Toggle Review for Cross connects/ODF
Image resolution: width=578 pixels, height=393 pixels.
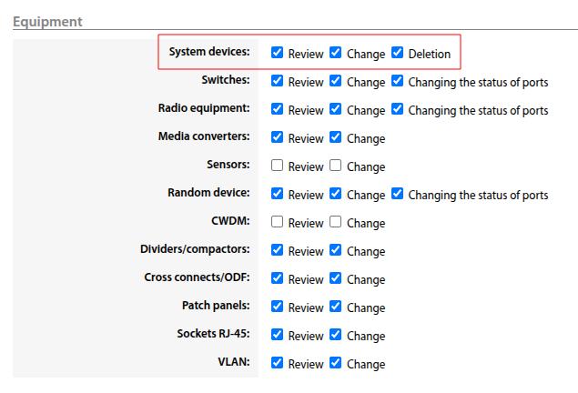click(x=277, y=278)
